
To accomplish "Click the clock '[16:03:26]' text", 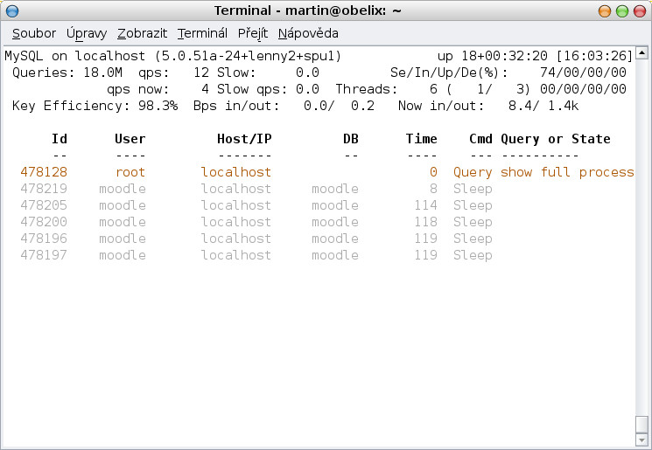I will 595,56.
